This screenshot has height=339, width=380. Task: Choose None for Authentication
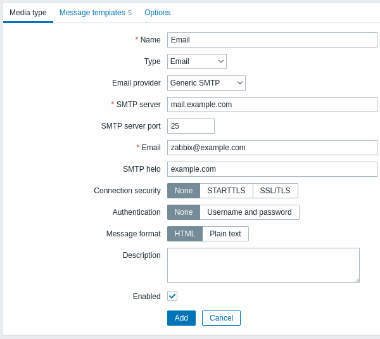[x=184, y=212]
